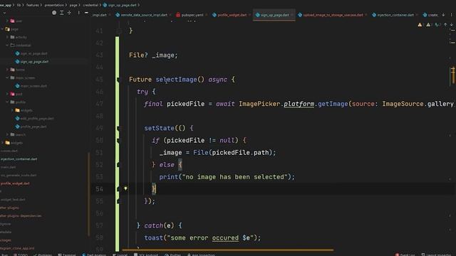This screenshot has height=256, width=456.
Task: Click the fold marker at setState line 49
Action: pyautogui.click(x=118, y=128)
